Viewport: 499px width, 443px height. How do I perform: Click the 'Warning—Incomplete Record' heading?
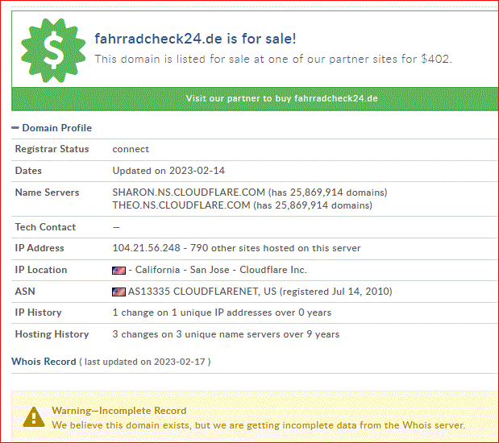point(119,411)
